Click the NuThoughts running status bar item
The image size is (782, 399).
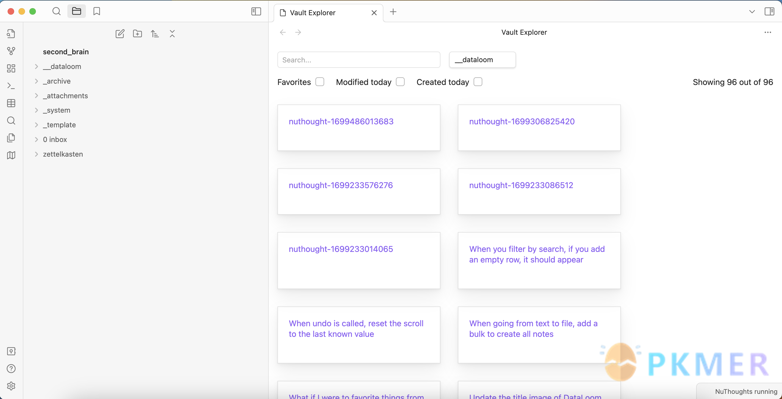coord(746,391)
